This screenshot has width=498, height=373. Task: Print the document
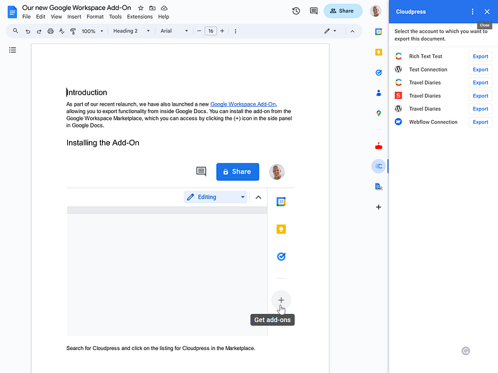[x=50, y=31]
